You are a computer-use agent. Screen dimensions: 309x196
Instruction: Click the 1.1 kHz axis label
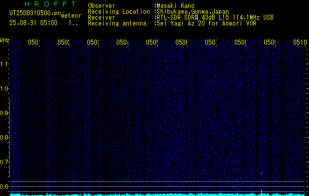pyautogui.click(x=4, y=64)
